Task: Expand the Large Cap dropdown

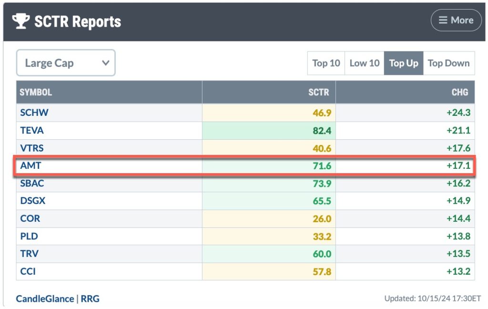Action: pos(66,63)
